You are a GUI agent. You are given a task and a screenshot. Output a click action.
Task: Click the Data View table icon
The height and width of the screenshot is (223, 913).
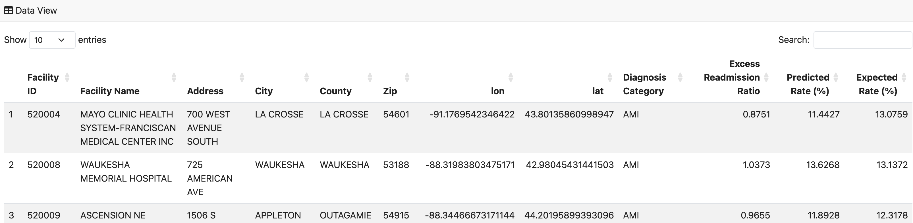(x=9, y=10)
